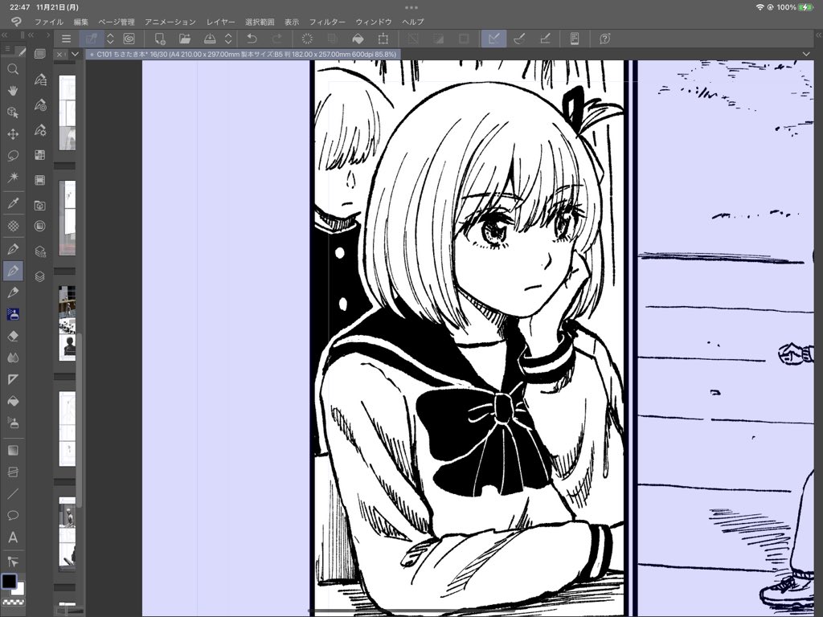Open the フィルター menu

[327, 22]
